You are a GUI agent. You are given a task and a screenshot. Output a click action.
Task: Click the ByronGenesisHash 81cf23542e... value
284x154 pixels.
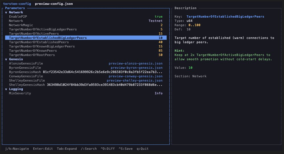[x=103, y=72]
